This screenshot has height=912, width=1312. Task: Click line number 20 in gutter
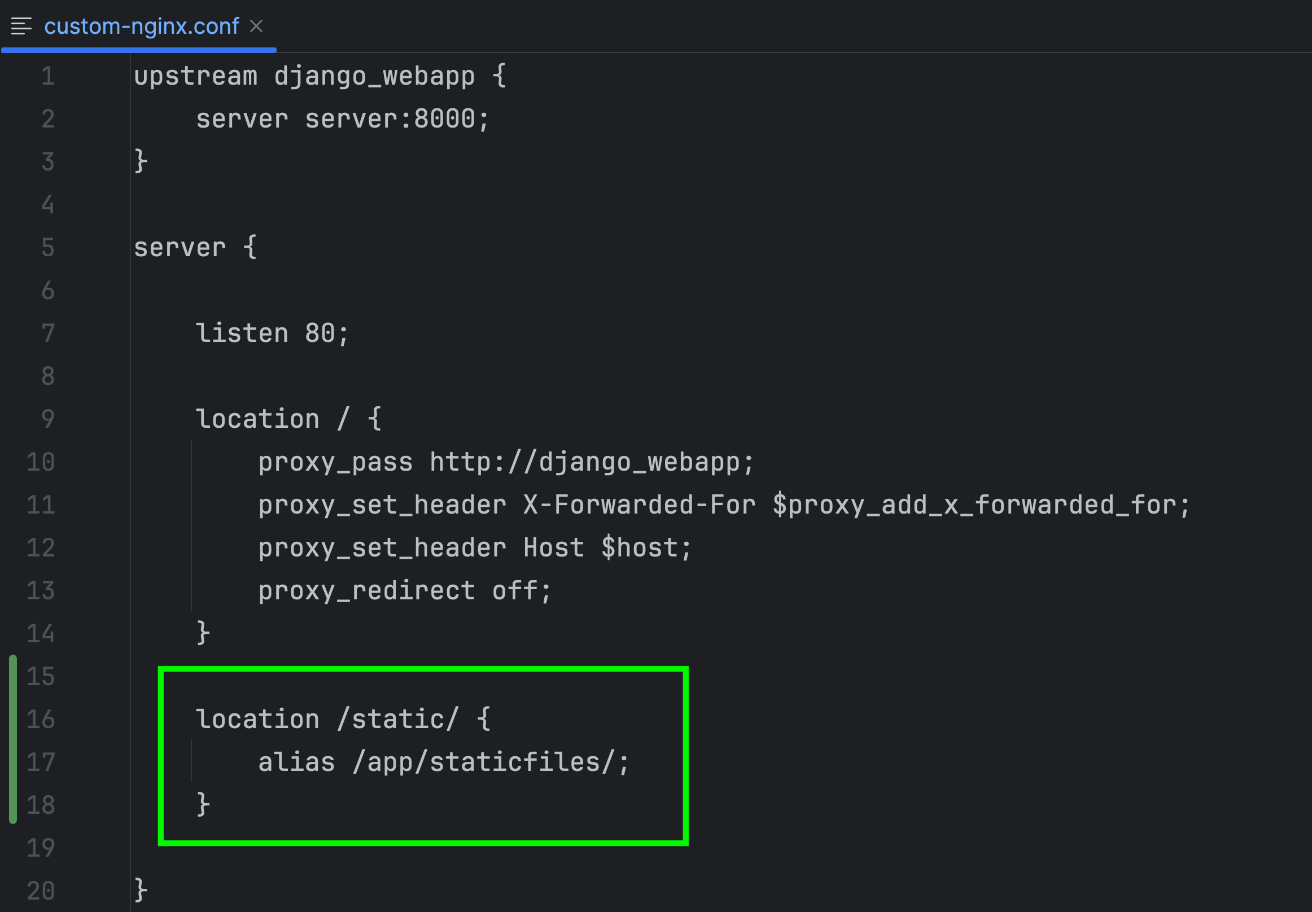point(41,891)
